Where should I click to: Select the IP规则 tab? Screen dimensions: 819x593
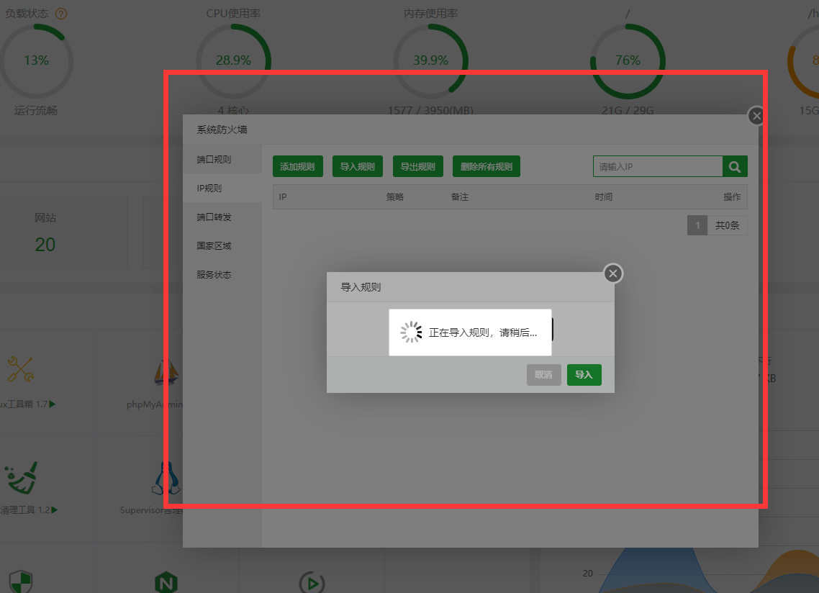pos(222,188)
